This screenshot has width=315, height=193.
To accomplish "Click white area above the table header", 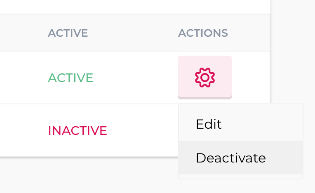I will [135, 7].
